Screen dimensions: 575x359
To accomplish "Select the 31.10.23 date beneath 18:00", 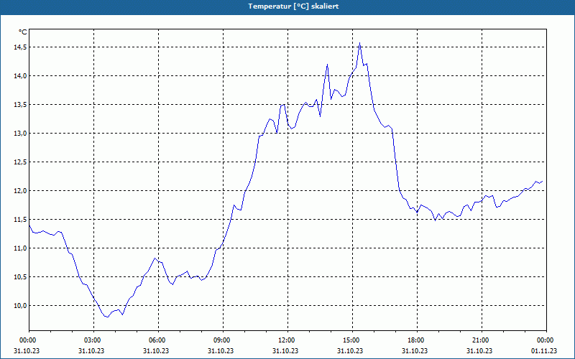I will pos(415,351).
